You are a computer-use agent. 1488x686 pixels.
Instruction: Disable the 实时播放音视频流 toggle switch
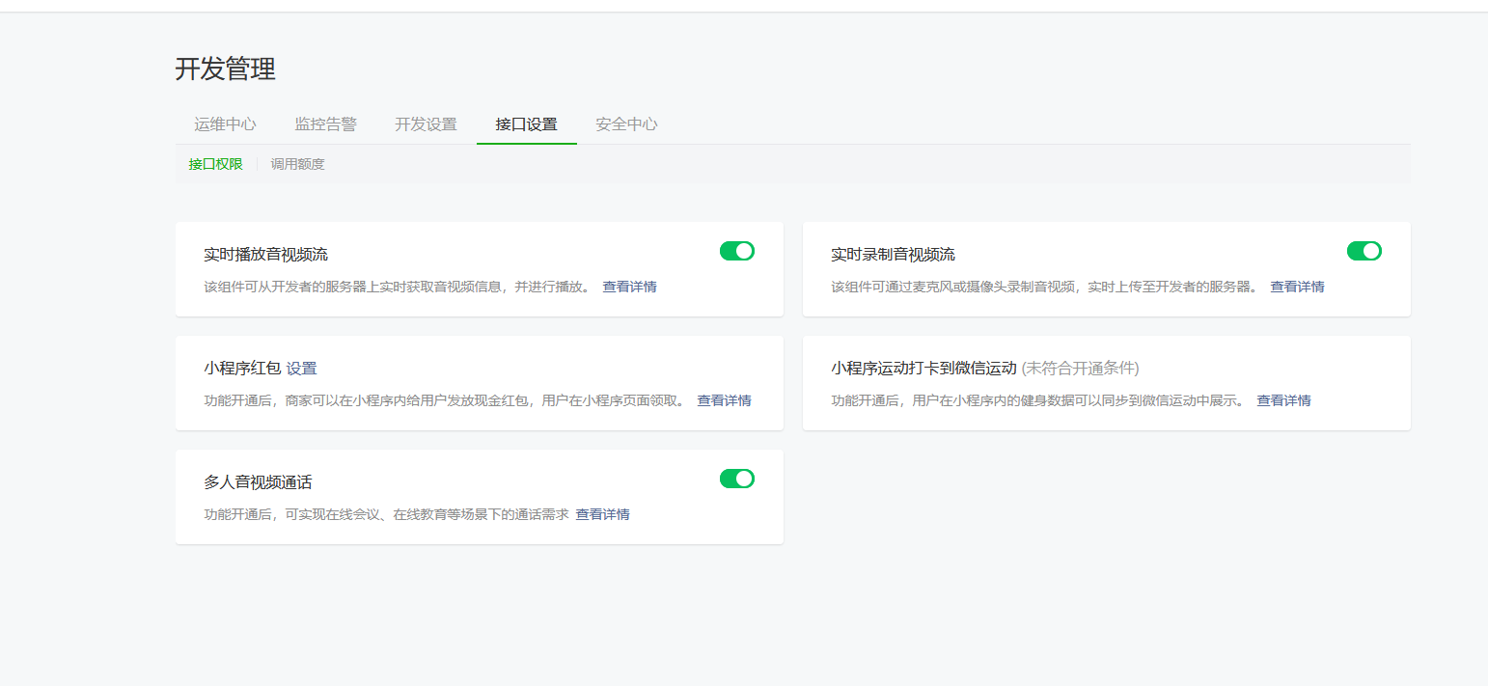click(x=736, y=251)
